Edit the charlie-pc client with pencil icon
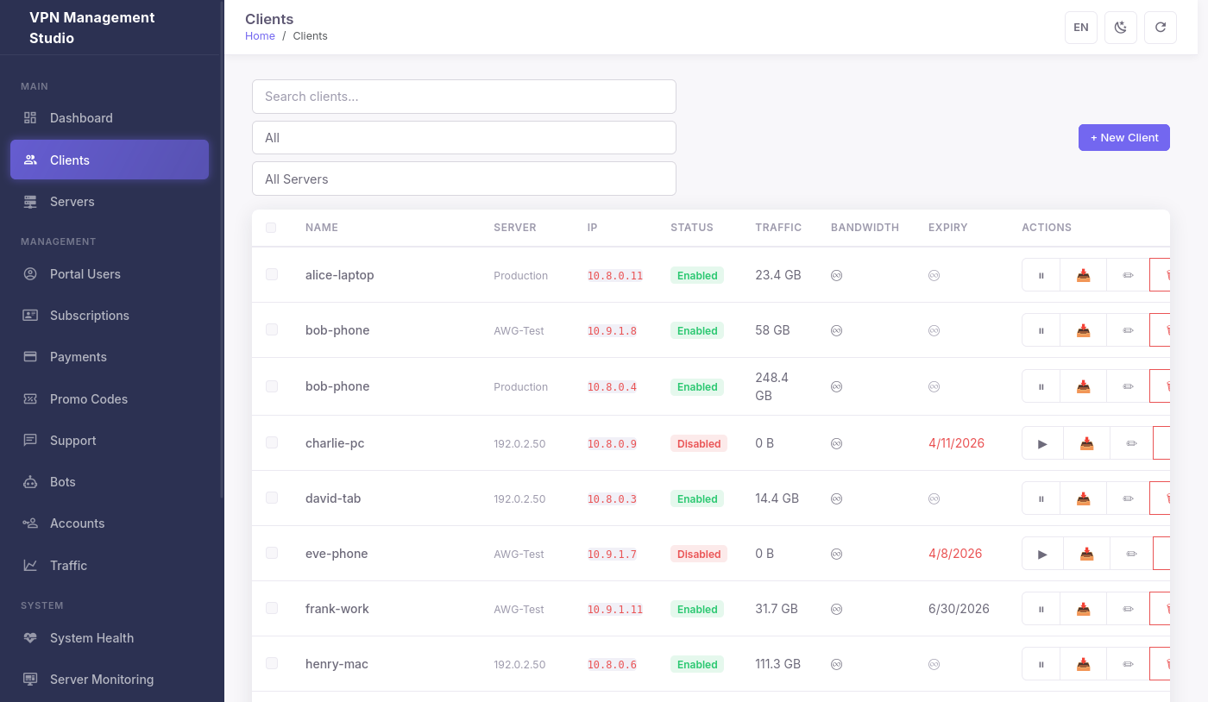The height and width of the screenshot is (702, 1208). click(x=1130, y=442)
